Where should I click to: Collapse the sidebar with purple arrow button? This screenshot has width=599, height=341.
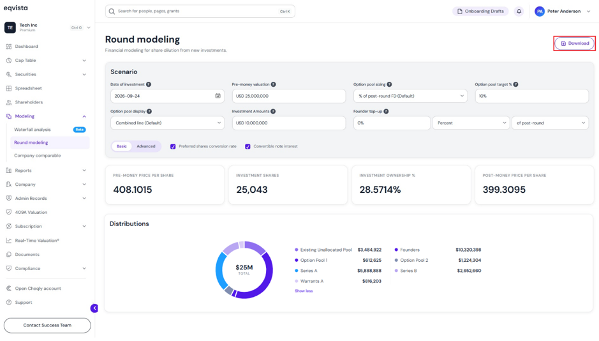click(x=94, y=308)
